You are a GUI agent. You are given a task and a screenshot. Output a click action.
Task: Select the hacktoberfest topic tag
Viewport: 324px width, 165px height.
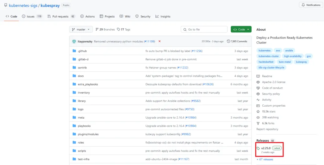pyautogui.click(x=266, y=62)
